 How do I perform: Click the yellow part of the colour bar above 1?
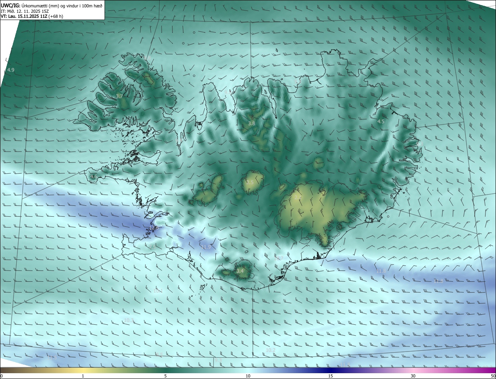coord(83,370)
